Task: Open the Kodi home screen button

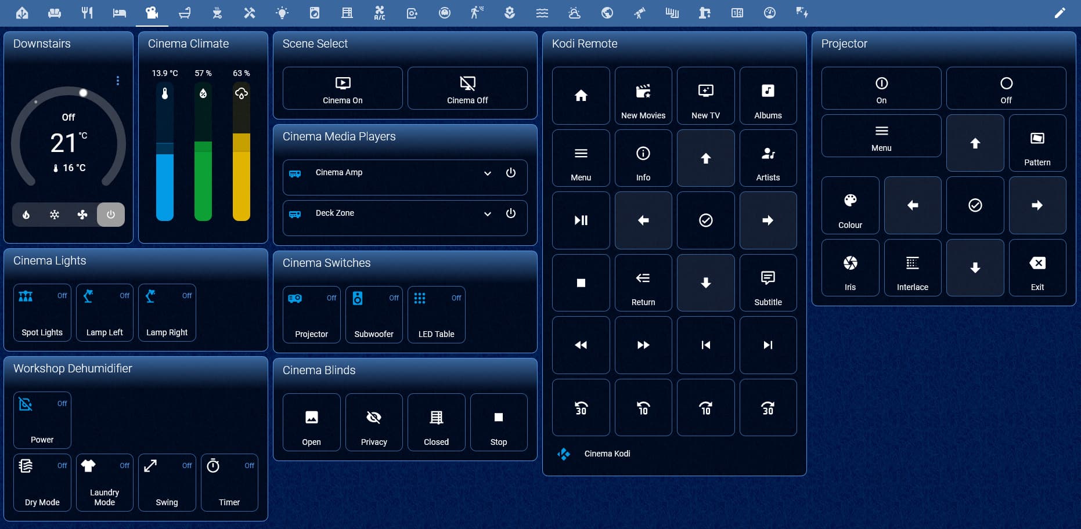Action: (x=581, y=96)
